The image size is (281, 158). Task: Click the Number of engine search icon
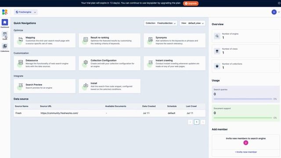pyautogui.click(x=217, y=36)
